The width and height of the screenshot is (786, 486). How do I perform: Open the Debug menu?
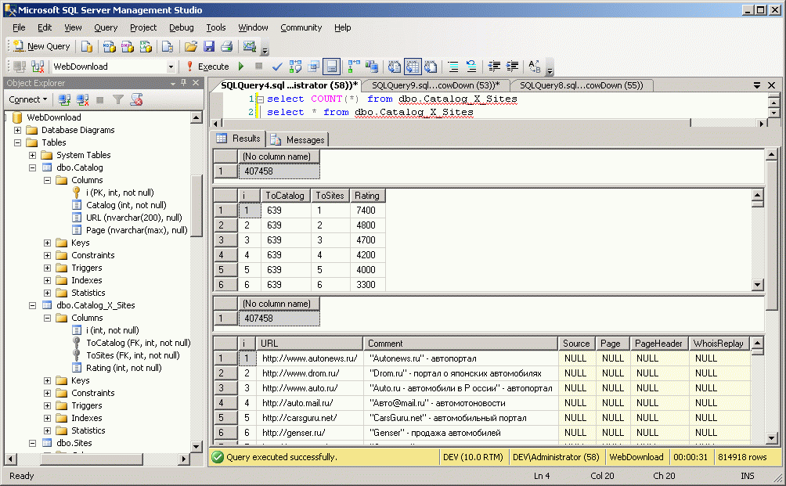point(182,27)
